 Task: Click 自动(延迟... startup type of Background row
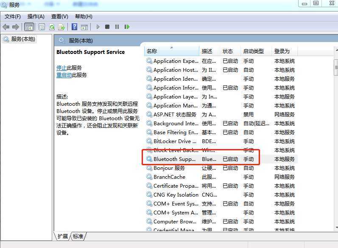pos(256,124)
